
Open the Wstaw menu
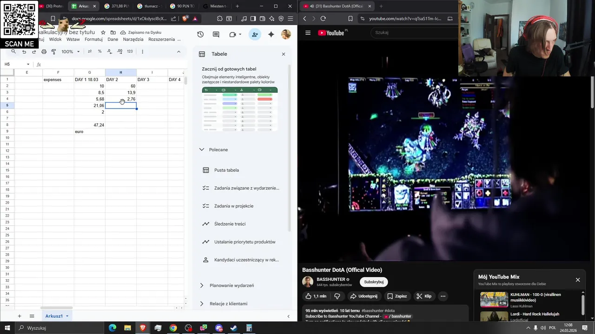point(73,39)
